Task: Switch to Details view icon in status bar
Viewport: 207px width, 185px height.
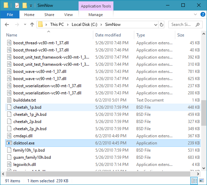Action: [x=194, y=181]
